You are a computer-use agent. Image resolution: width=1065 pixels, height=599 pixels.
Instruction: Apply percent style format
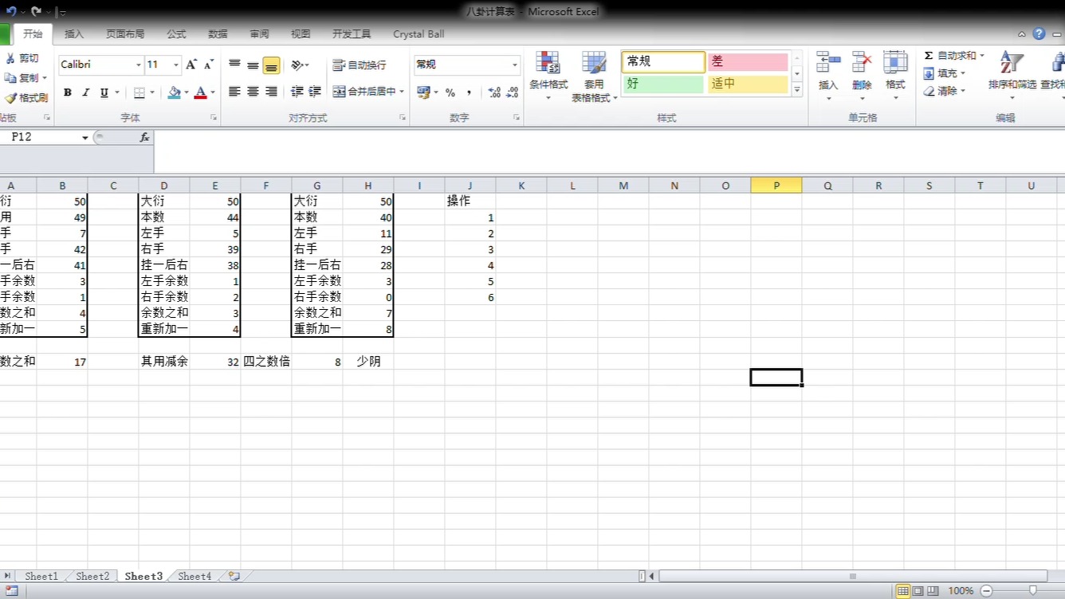point(450,92)
